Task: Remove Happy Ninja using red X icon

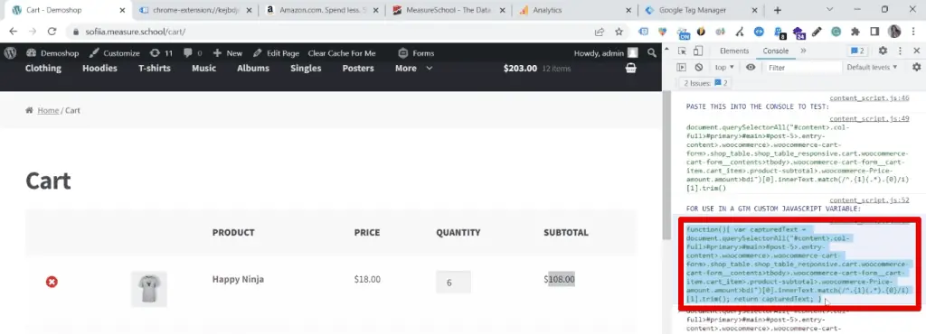Action: pos(52,283)
